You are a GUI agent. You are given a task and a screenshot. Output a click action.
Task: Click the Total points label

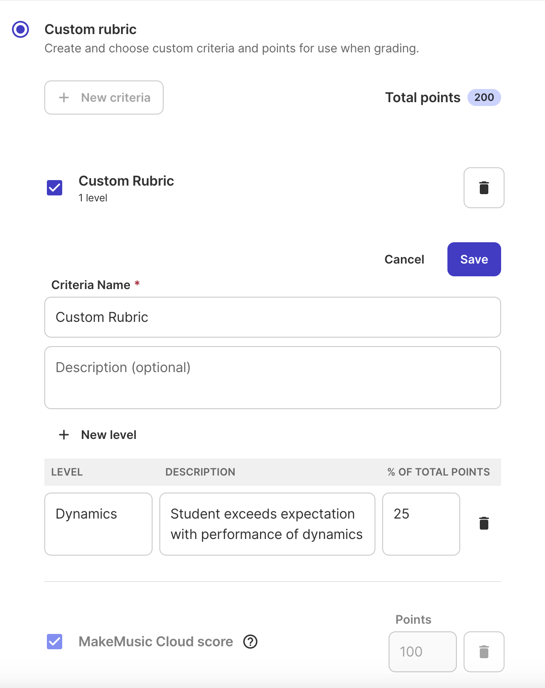coord(422,97)
